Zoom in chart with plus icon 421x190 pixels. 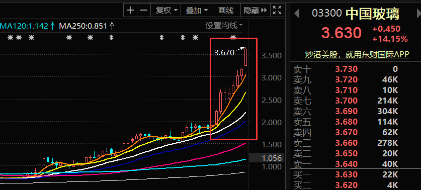[130, 11]
